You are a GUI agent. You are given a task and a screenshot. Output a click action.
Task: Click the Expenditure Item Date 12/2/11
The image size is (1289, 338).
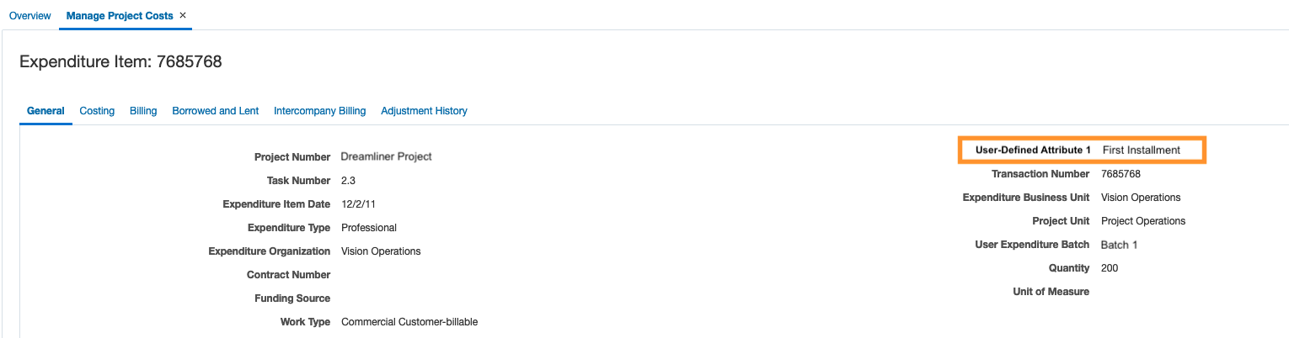360,204
